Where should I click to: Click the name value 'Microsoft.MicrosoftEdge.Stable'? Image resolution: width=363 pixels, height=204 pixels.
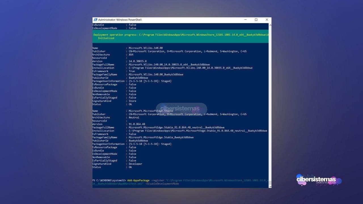click(x=151, y=111)
